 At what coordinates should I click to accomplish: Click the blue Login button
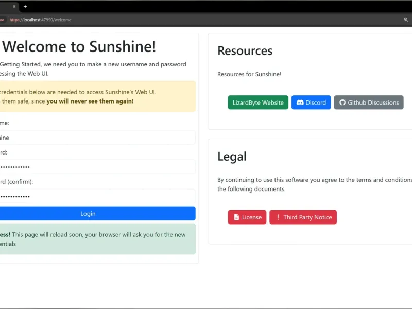pos(97,214)
